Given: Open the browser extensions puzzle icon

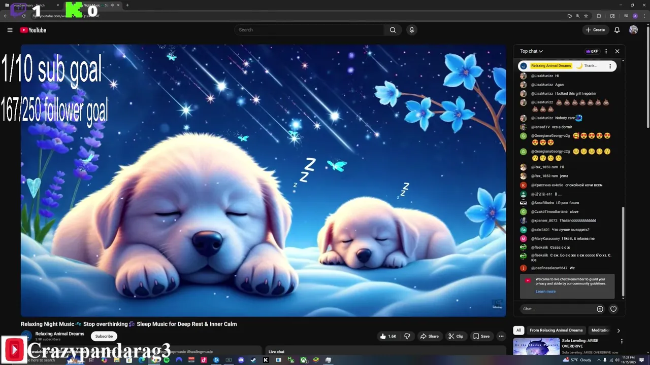Looking at the screenshot, I should click(599, 16).
